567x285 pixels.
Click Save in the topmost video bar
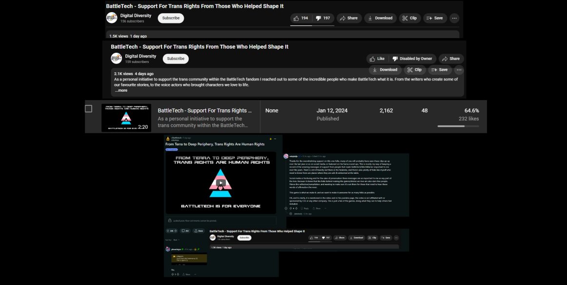[x=435, y=18]
